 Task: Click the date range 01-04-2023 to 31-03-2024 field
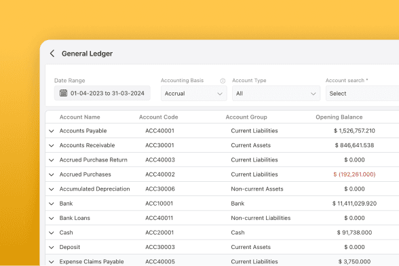[x=102, y=93]
